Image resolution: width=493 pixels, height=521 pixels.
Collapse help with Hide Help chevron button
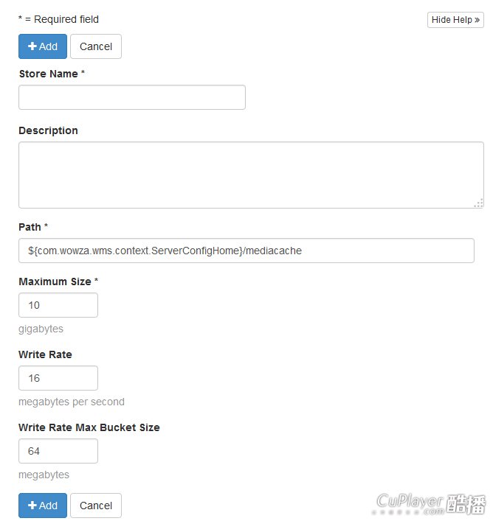pos(455,20)
